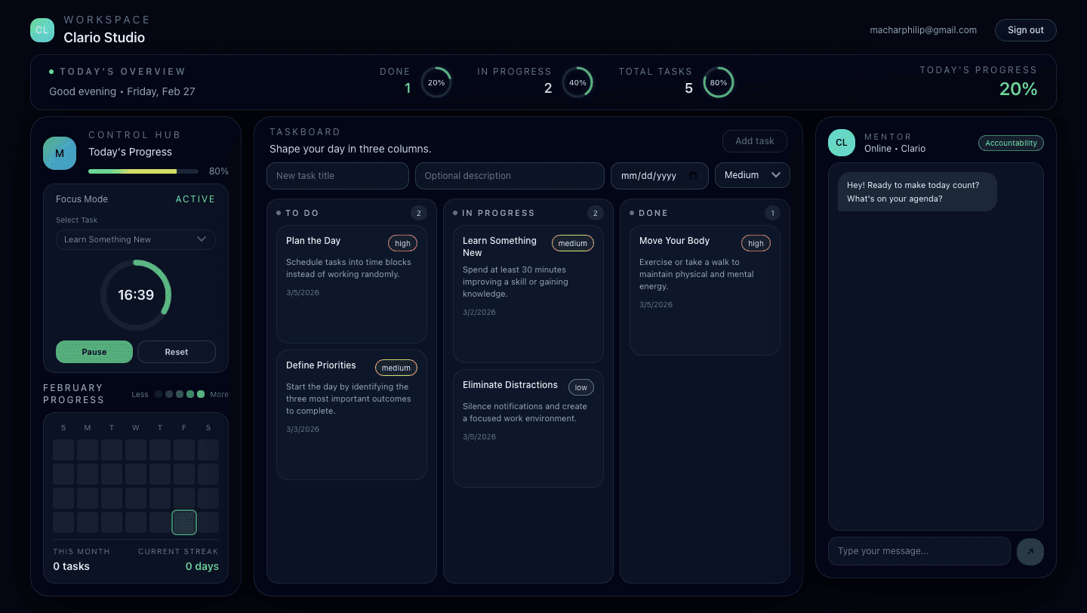Viewport: 1087px width, 613px height.
Task: Open the Select Task dropdown in Focus Mode
Action: (136, 240)
